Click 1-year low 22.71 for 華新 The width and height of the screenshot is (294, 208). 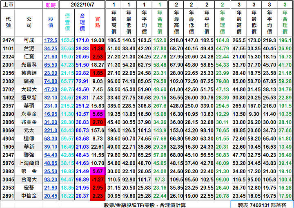129,147
